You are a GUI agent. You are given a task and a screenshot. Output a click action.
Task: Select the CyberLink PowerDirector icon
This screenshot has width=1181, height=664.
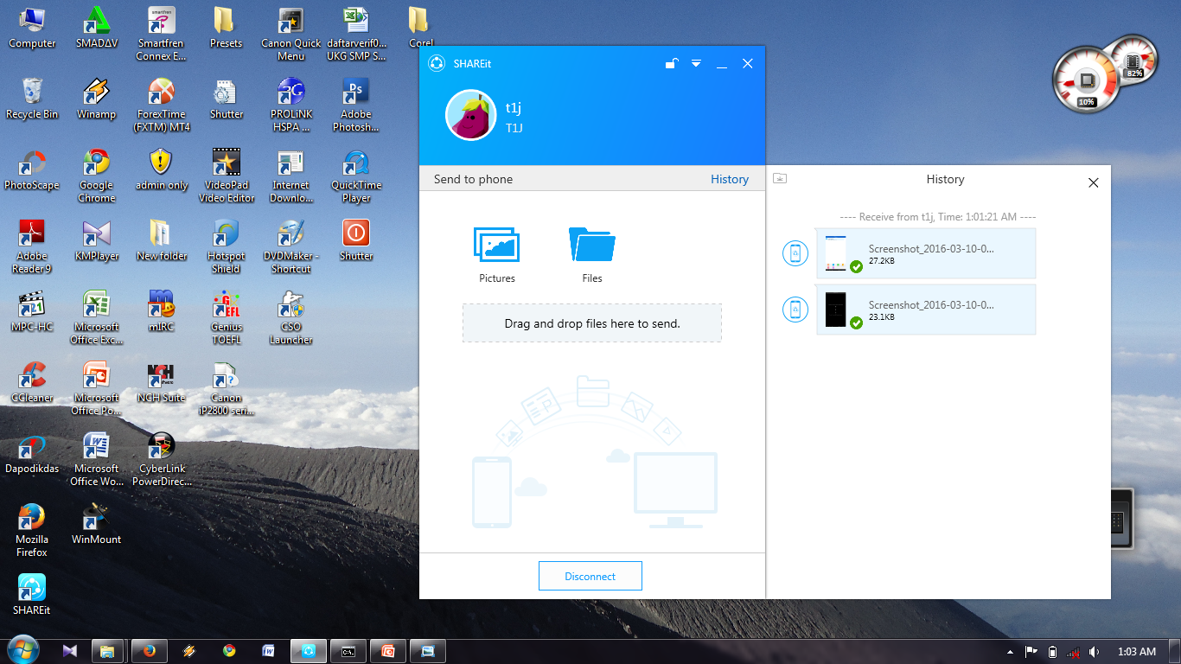tap(162, 459)
